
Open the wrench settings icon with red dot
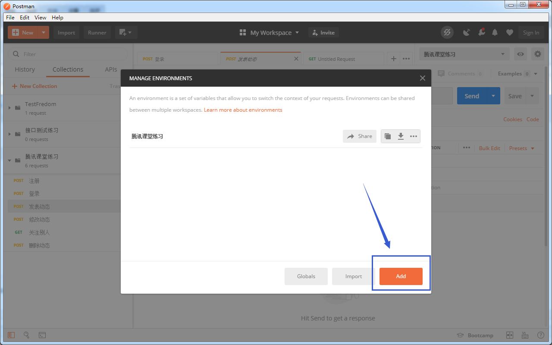(481, 32)
